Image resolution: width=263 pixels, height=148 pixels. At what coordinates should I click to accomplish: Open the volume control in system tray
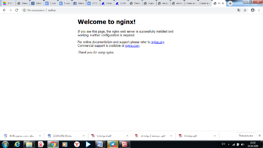click(x=242, y=144)
